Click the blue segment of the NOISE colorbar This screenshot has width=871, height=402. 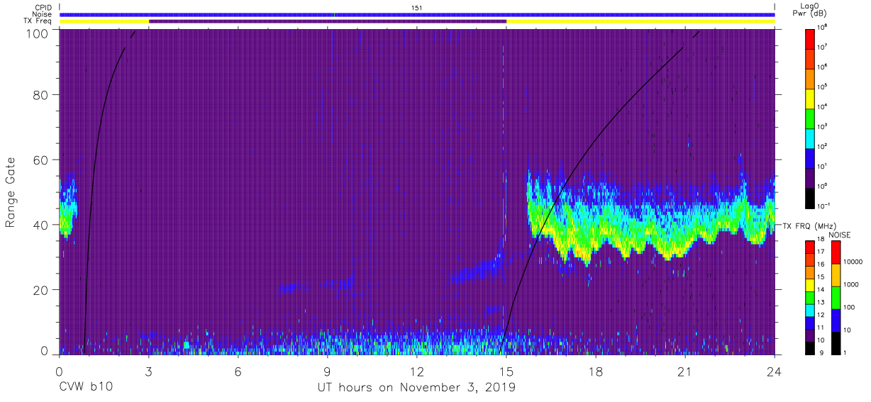click(x=836, y=320)
